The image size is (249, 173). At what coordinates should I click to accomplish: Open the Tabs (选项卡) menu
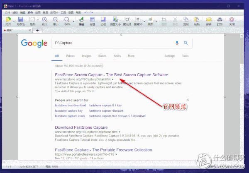point(54,12)
